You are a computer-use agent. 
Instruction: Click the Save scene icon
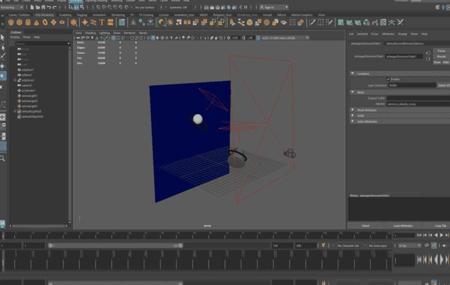43,7
